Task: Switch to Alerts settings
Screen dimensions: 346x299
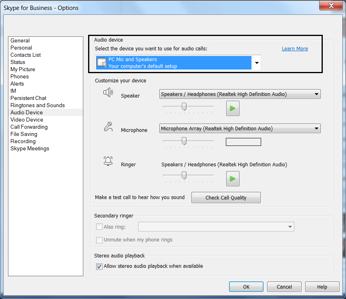Action: (17, 84)
